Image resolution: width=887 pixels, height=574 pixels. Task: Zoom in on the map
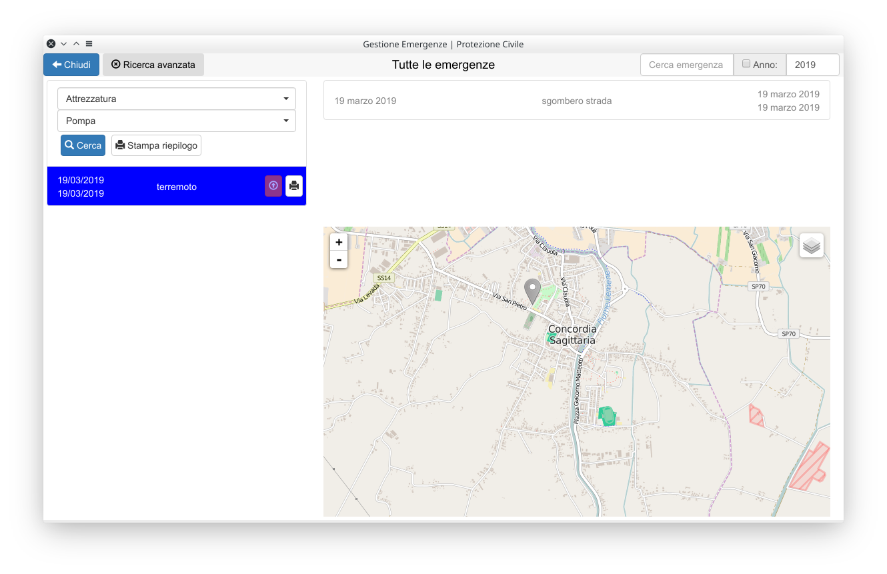(x=339, y=243)
